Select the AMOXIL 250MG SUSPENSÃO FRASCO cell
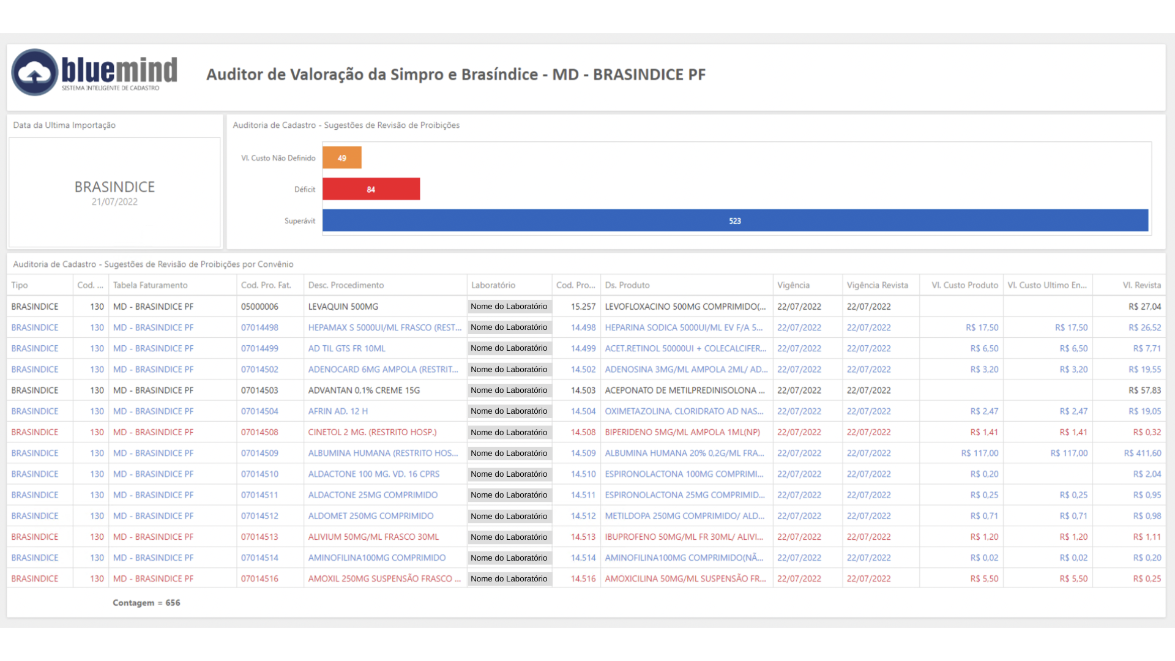 pos(385,579)
